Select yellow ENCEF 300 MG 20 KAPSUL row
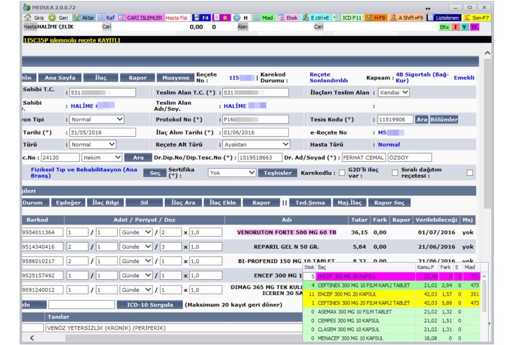This screenshot has width=518, height=345. [x=392, y=294]
